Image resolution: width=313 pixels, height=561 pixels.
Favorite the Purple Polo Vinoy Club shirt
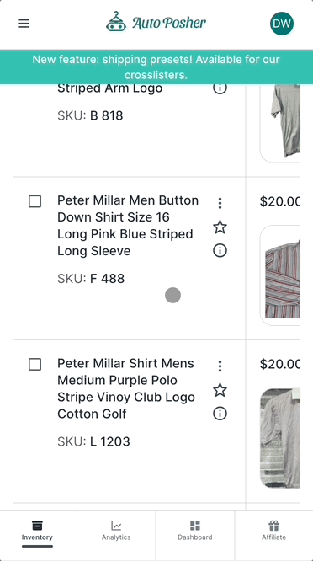[x=220, y=390]
